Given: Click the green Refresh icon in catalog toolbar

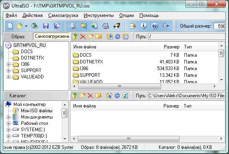Looking at the screenshot, I should 125,96.
